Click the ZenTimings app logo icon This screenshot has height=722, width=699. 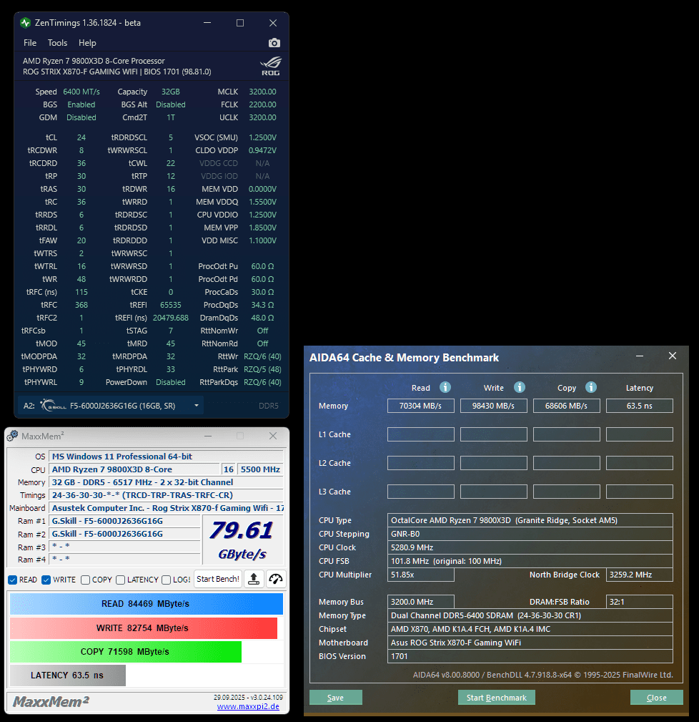[x=26, y=23]
